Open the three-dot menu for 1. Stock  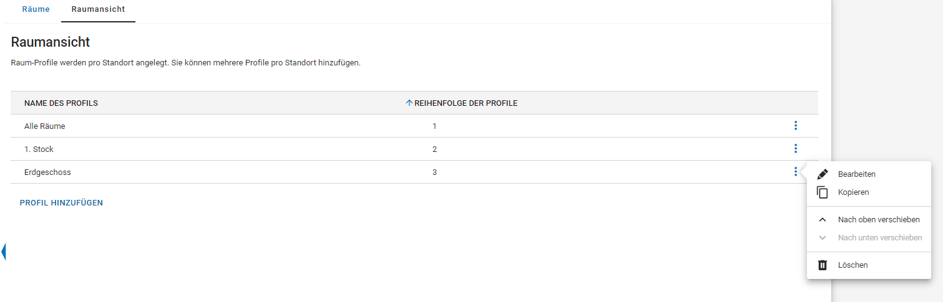pyautogui.click(x=795, y=149)
